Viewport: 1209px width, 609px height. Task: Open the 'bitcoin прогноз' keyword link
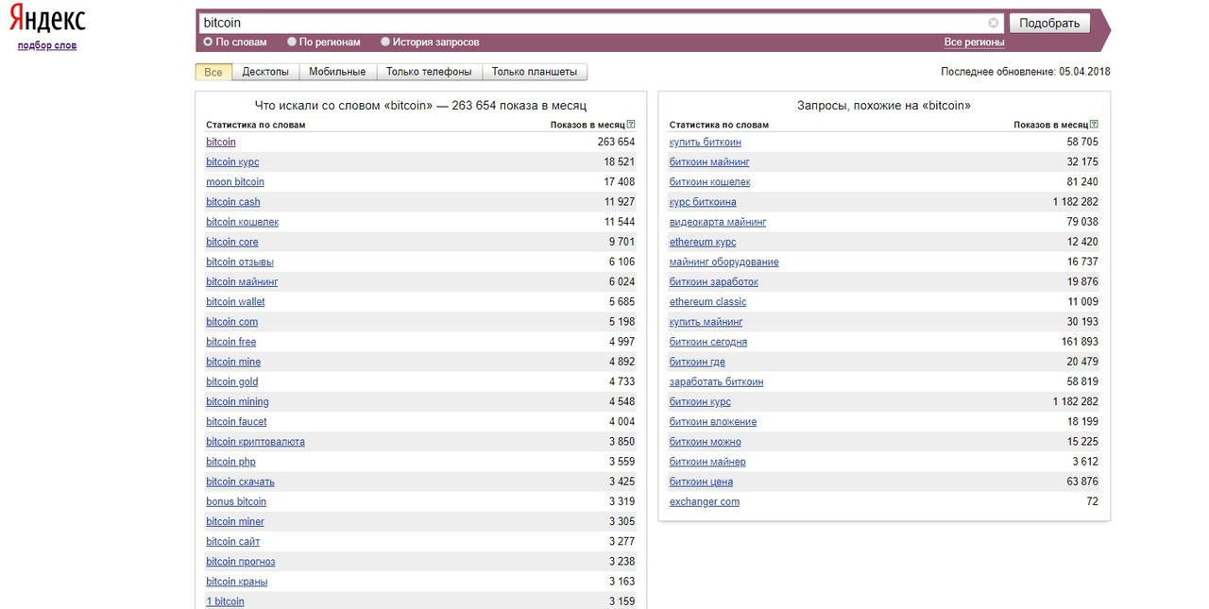241,562
